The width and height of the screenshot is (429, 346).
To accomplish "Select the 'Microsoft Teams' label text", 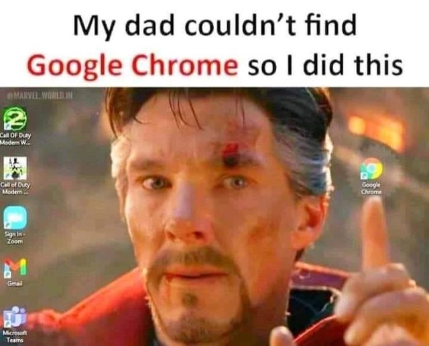I will click(15, 337).
